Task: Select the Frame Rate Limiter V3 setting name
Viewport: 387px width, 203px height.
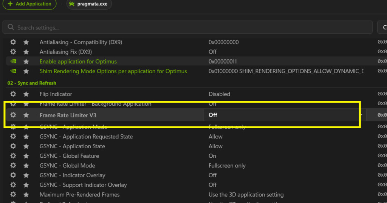Action: point(68,115)
